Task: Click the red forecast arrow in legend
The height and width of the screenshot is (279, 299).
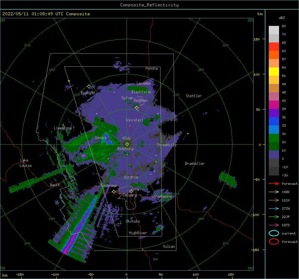Action: [x=274, y=183]
